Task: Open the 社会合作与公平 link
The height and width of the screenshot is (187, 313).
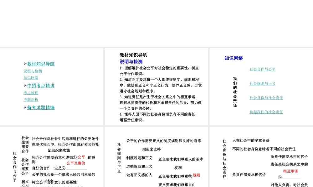Action: (263, 69)
